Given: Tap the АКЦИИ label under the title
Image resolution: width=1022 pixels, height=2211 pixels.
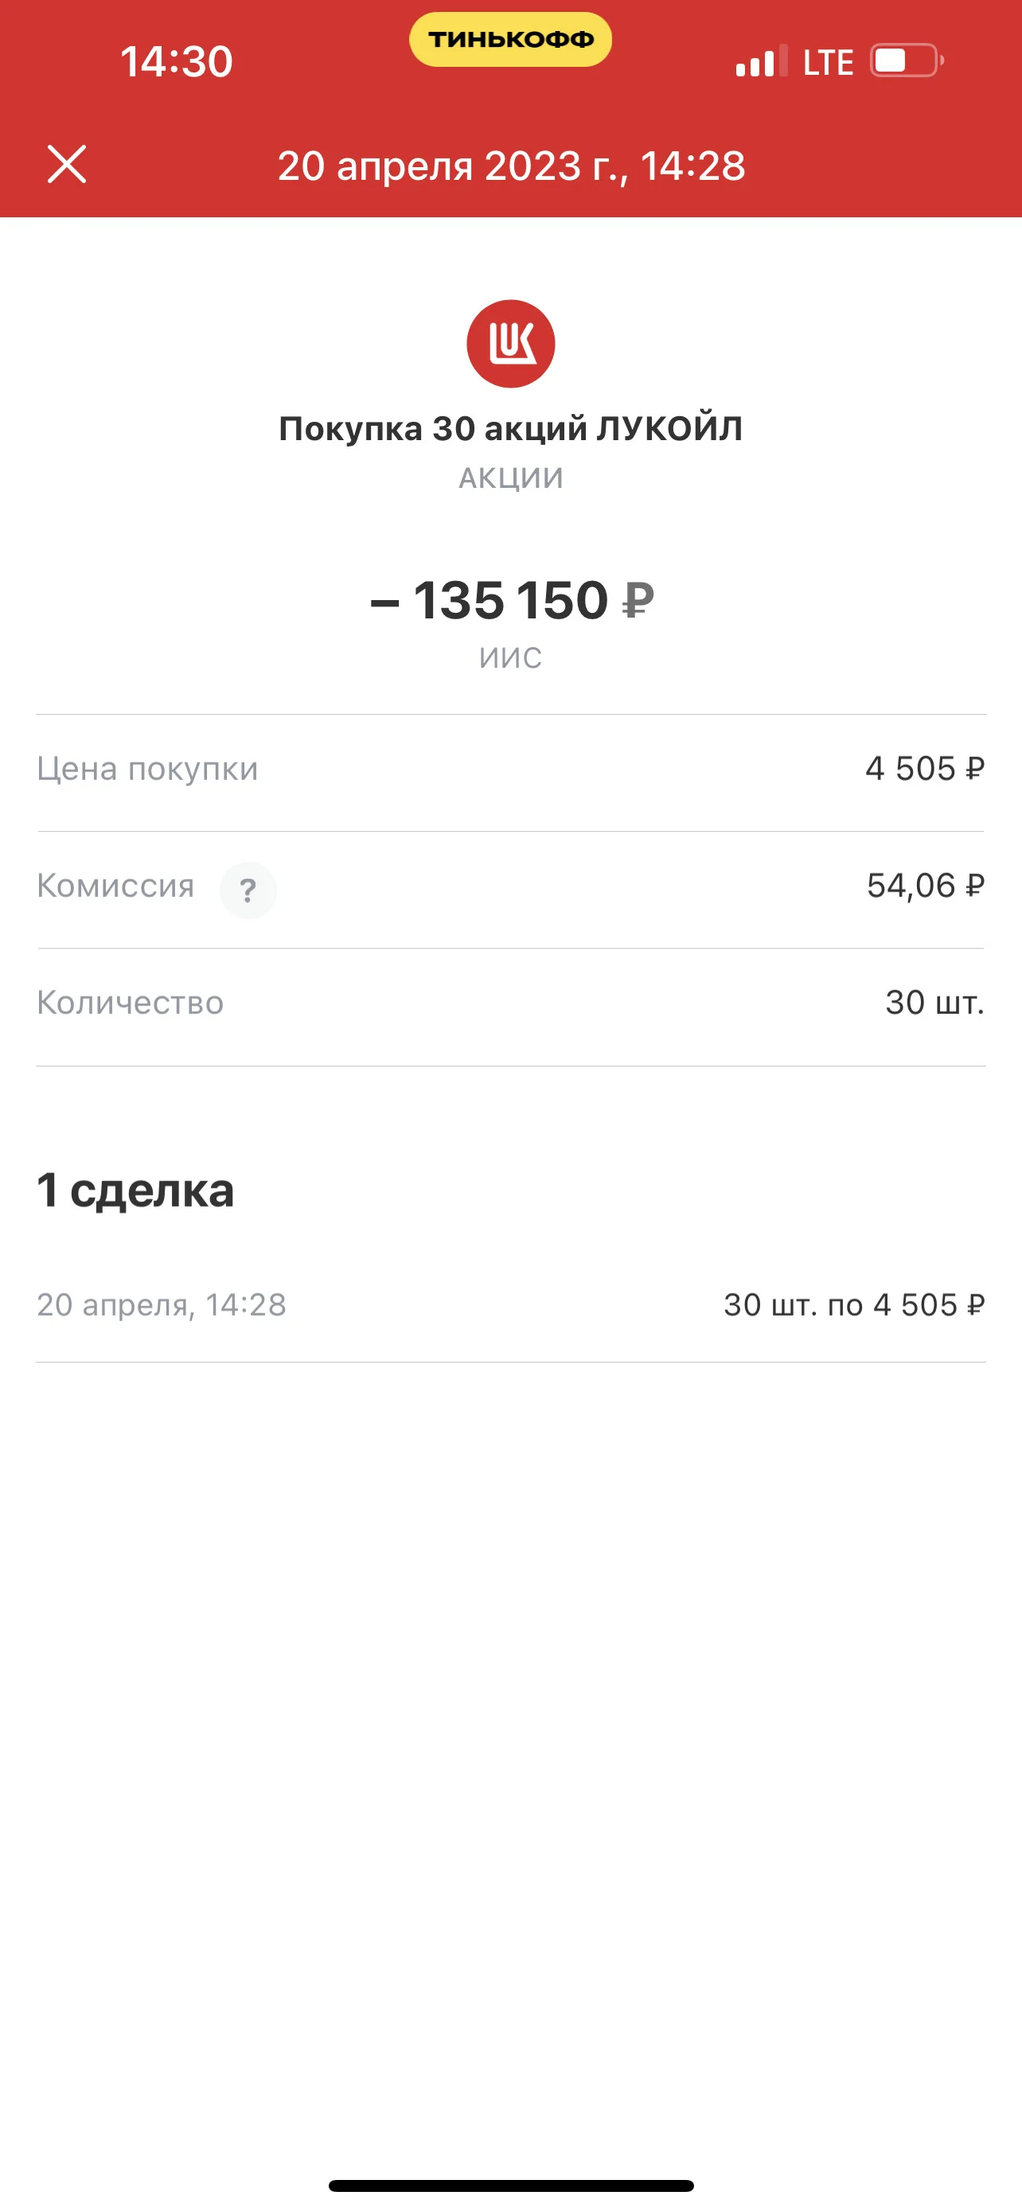Looking at the screenshot, I should [510, 478].
